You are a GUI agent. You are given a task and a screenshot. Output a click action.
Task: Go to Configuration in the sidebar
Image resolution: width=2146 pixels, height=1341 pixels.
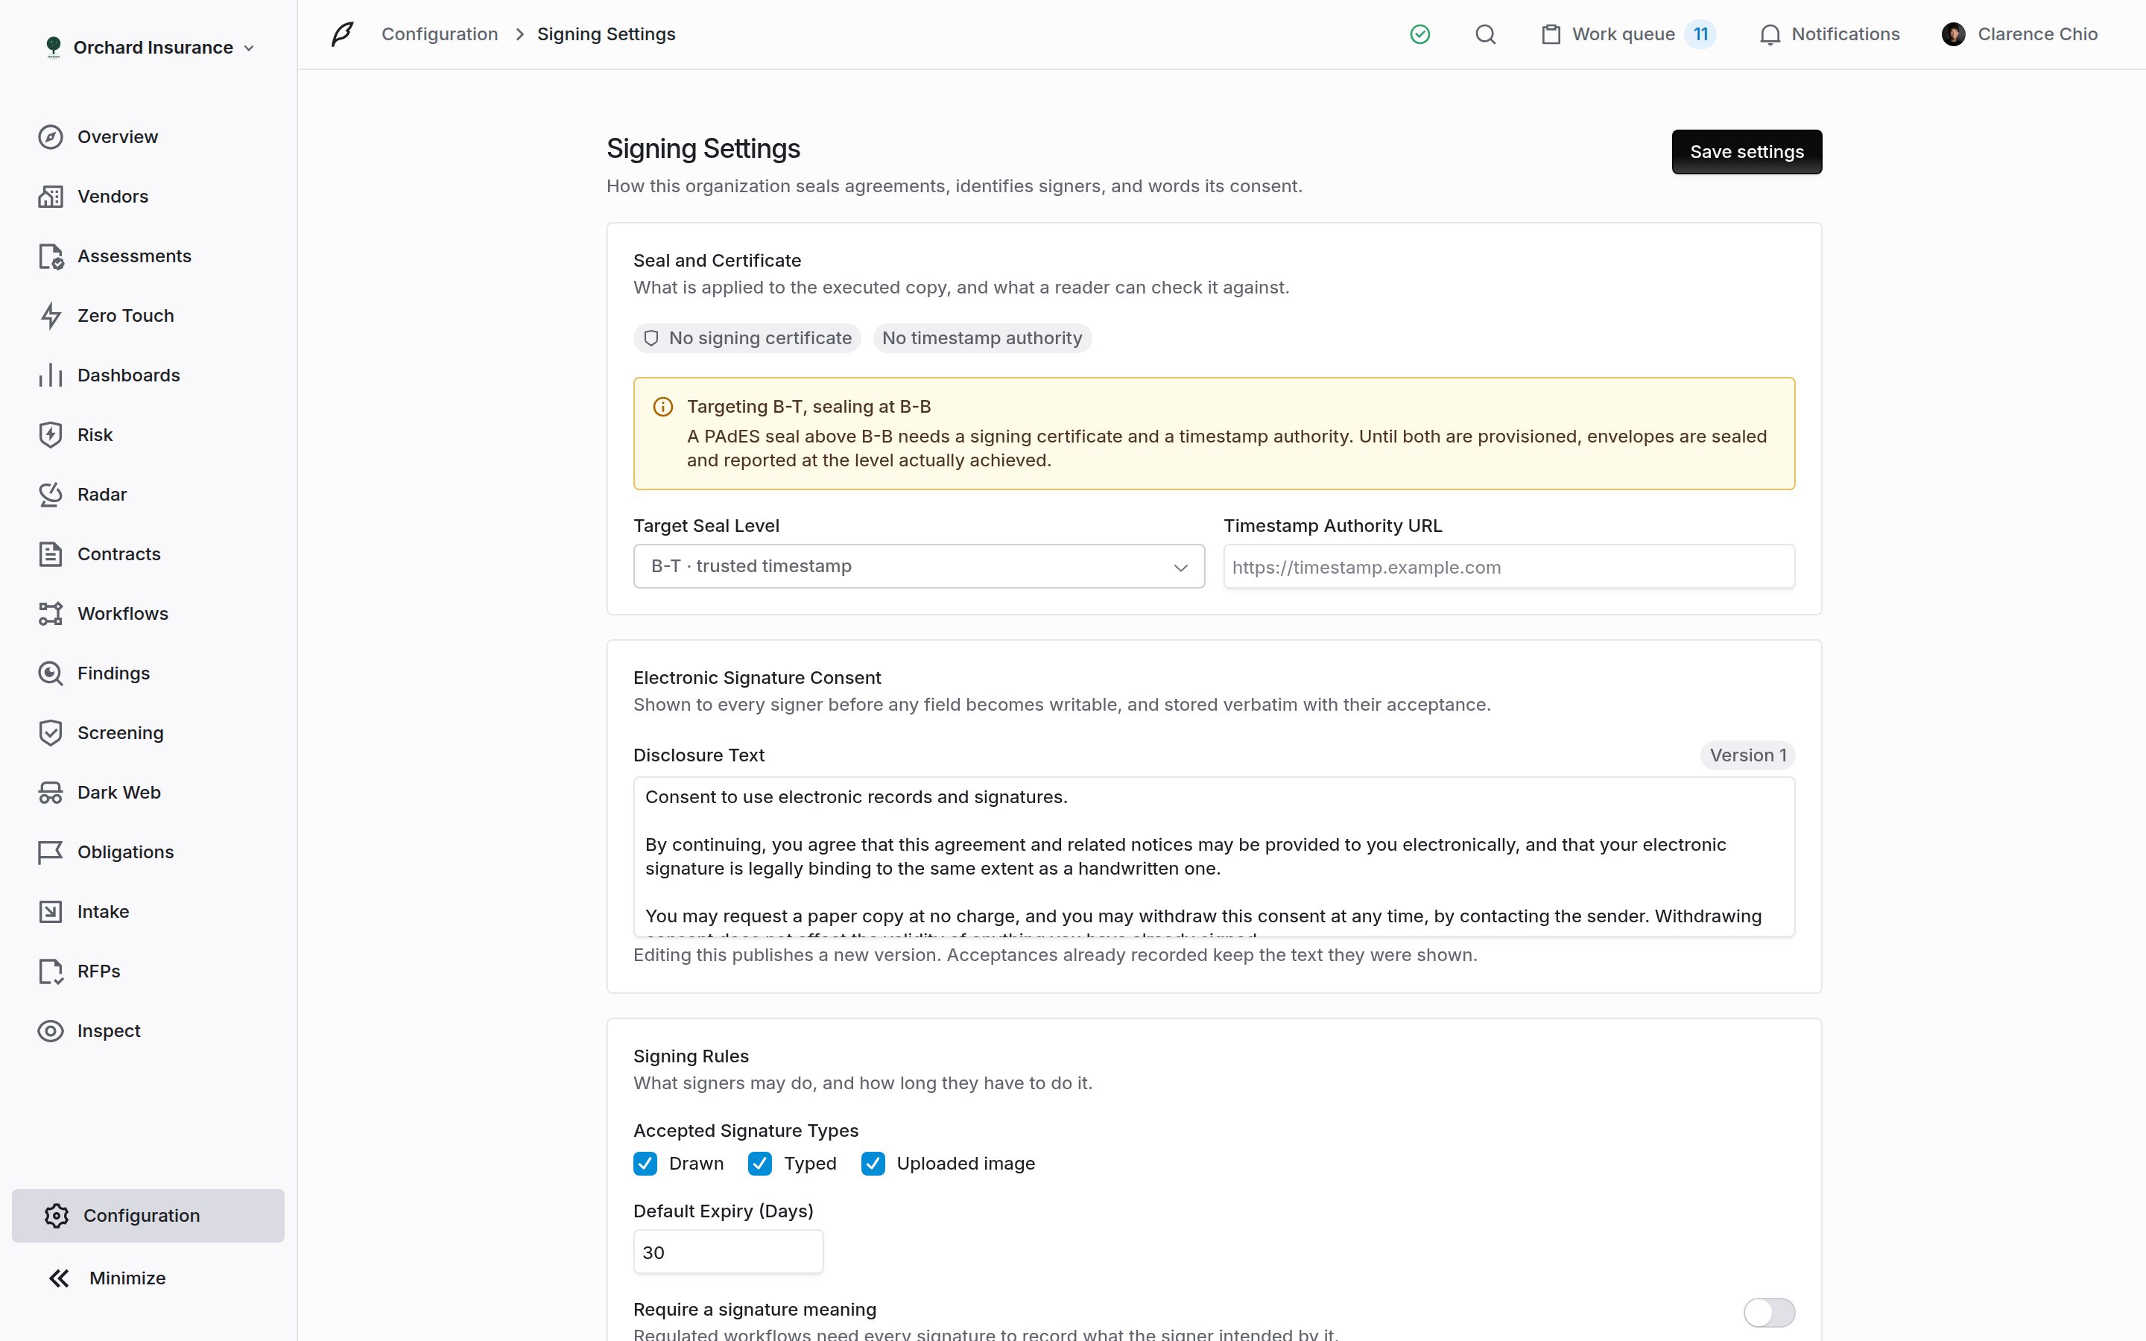click(148, 1215)
